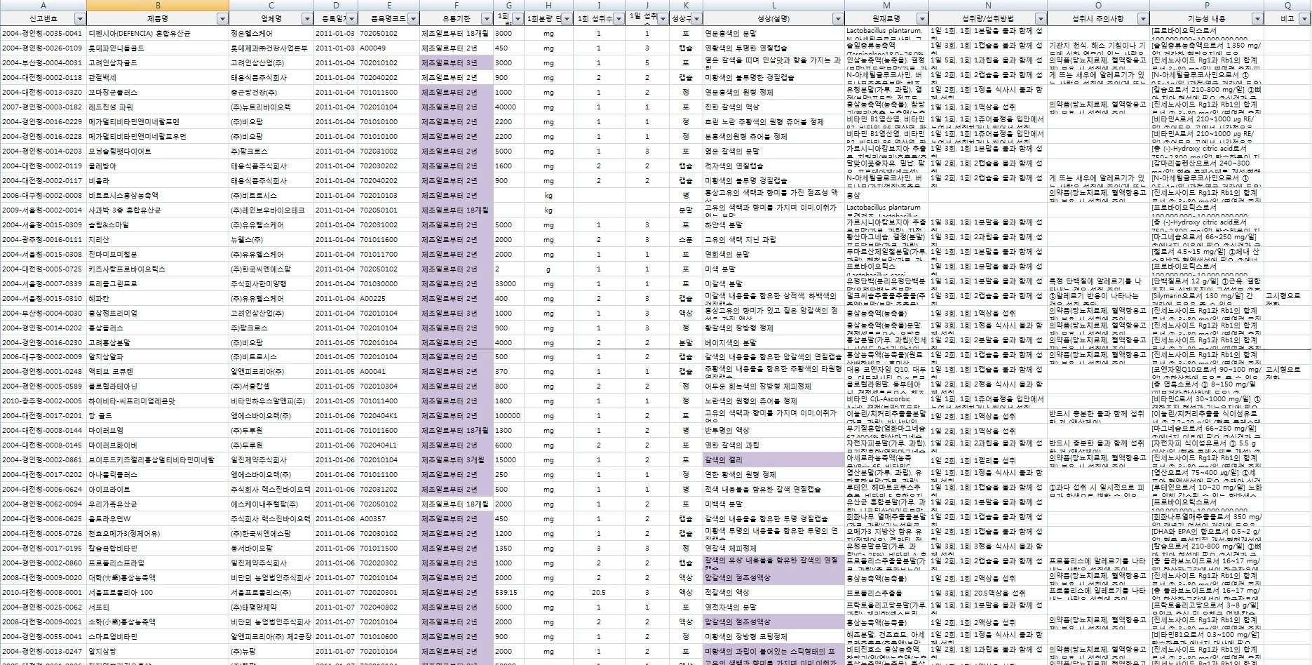The height and width of the screenshot is (665, 1312).
Task: Select the 올트라우먼W product cell
Action: point(158,518)
